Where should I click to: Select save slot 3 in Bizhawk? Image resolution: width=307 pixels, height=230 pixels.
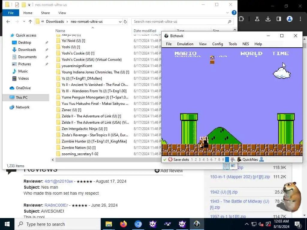(200, 160)
